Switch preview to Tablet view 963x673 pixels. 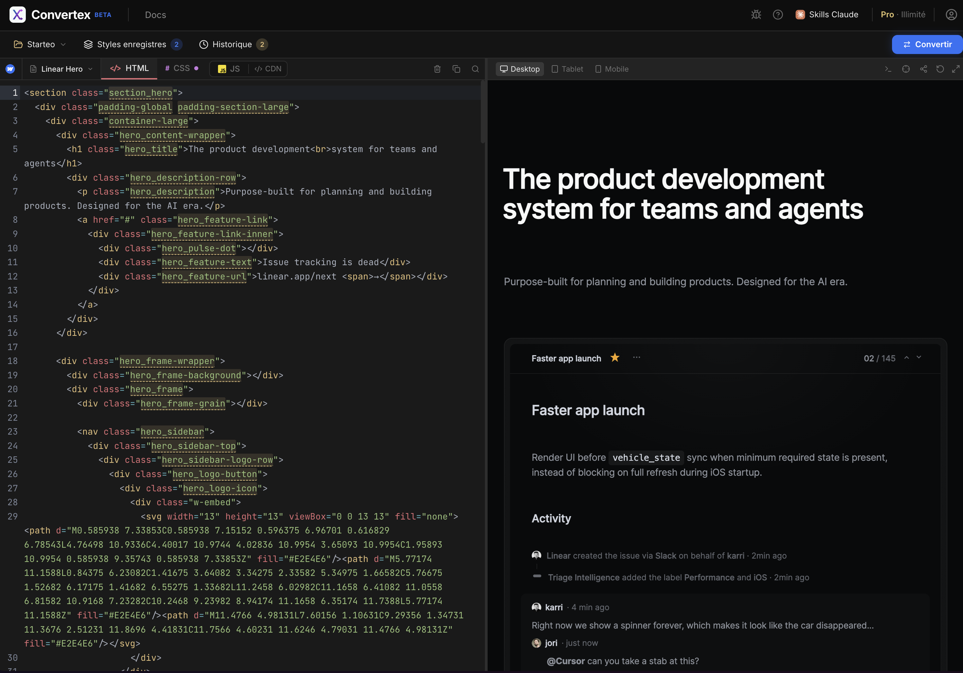click(567, 69)
